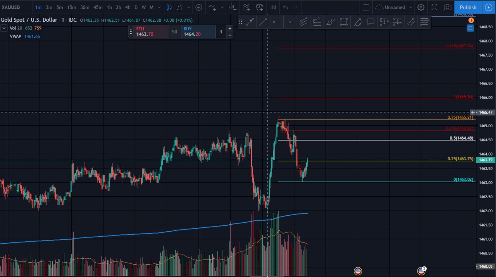This screenshot has width=496, height=277.
Task: Take a chart snapshot with the camera icon
Action: click(x=448, y=7)
